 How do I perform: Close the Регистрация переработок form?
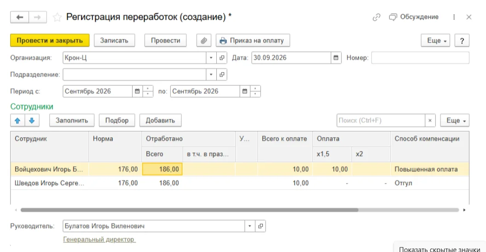tap(469, 17)
